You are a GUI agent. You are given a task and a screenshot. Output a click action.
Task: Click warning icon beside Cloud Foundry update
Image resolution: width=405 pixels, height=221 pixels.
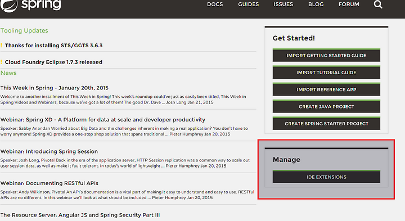point(1,62)
